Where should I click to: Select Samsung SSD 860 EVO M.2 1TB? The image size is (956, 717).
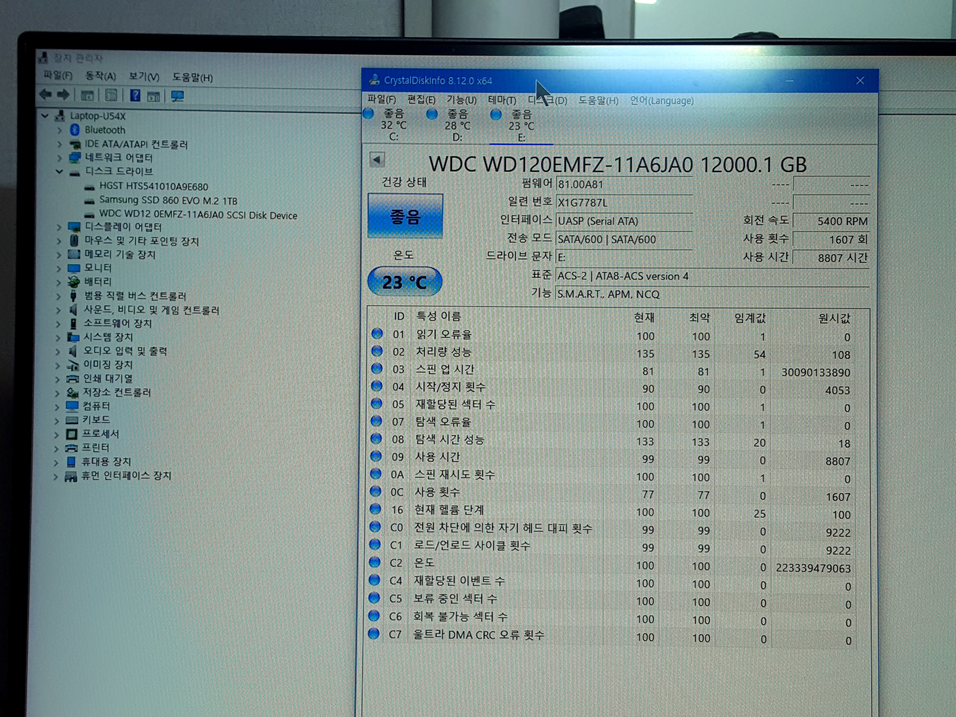click(x=168, y=201)
